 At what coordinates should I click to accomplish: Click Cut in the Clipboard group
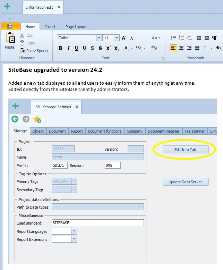pyautogui.click(x=26, y=35)
